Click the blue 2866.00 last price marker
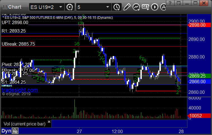This screenshot has width=212, height=135. coord(199,82)
